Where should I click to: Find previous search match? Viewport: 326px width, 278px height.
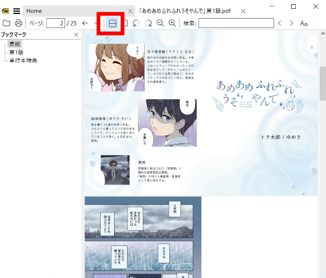280,23
